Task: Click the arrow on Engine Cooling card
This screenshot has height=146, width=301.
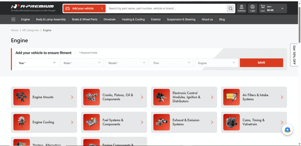Action: pyautogui.click(x=72, y=122)
